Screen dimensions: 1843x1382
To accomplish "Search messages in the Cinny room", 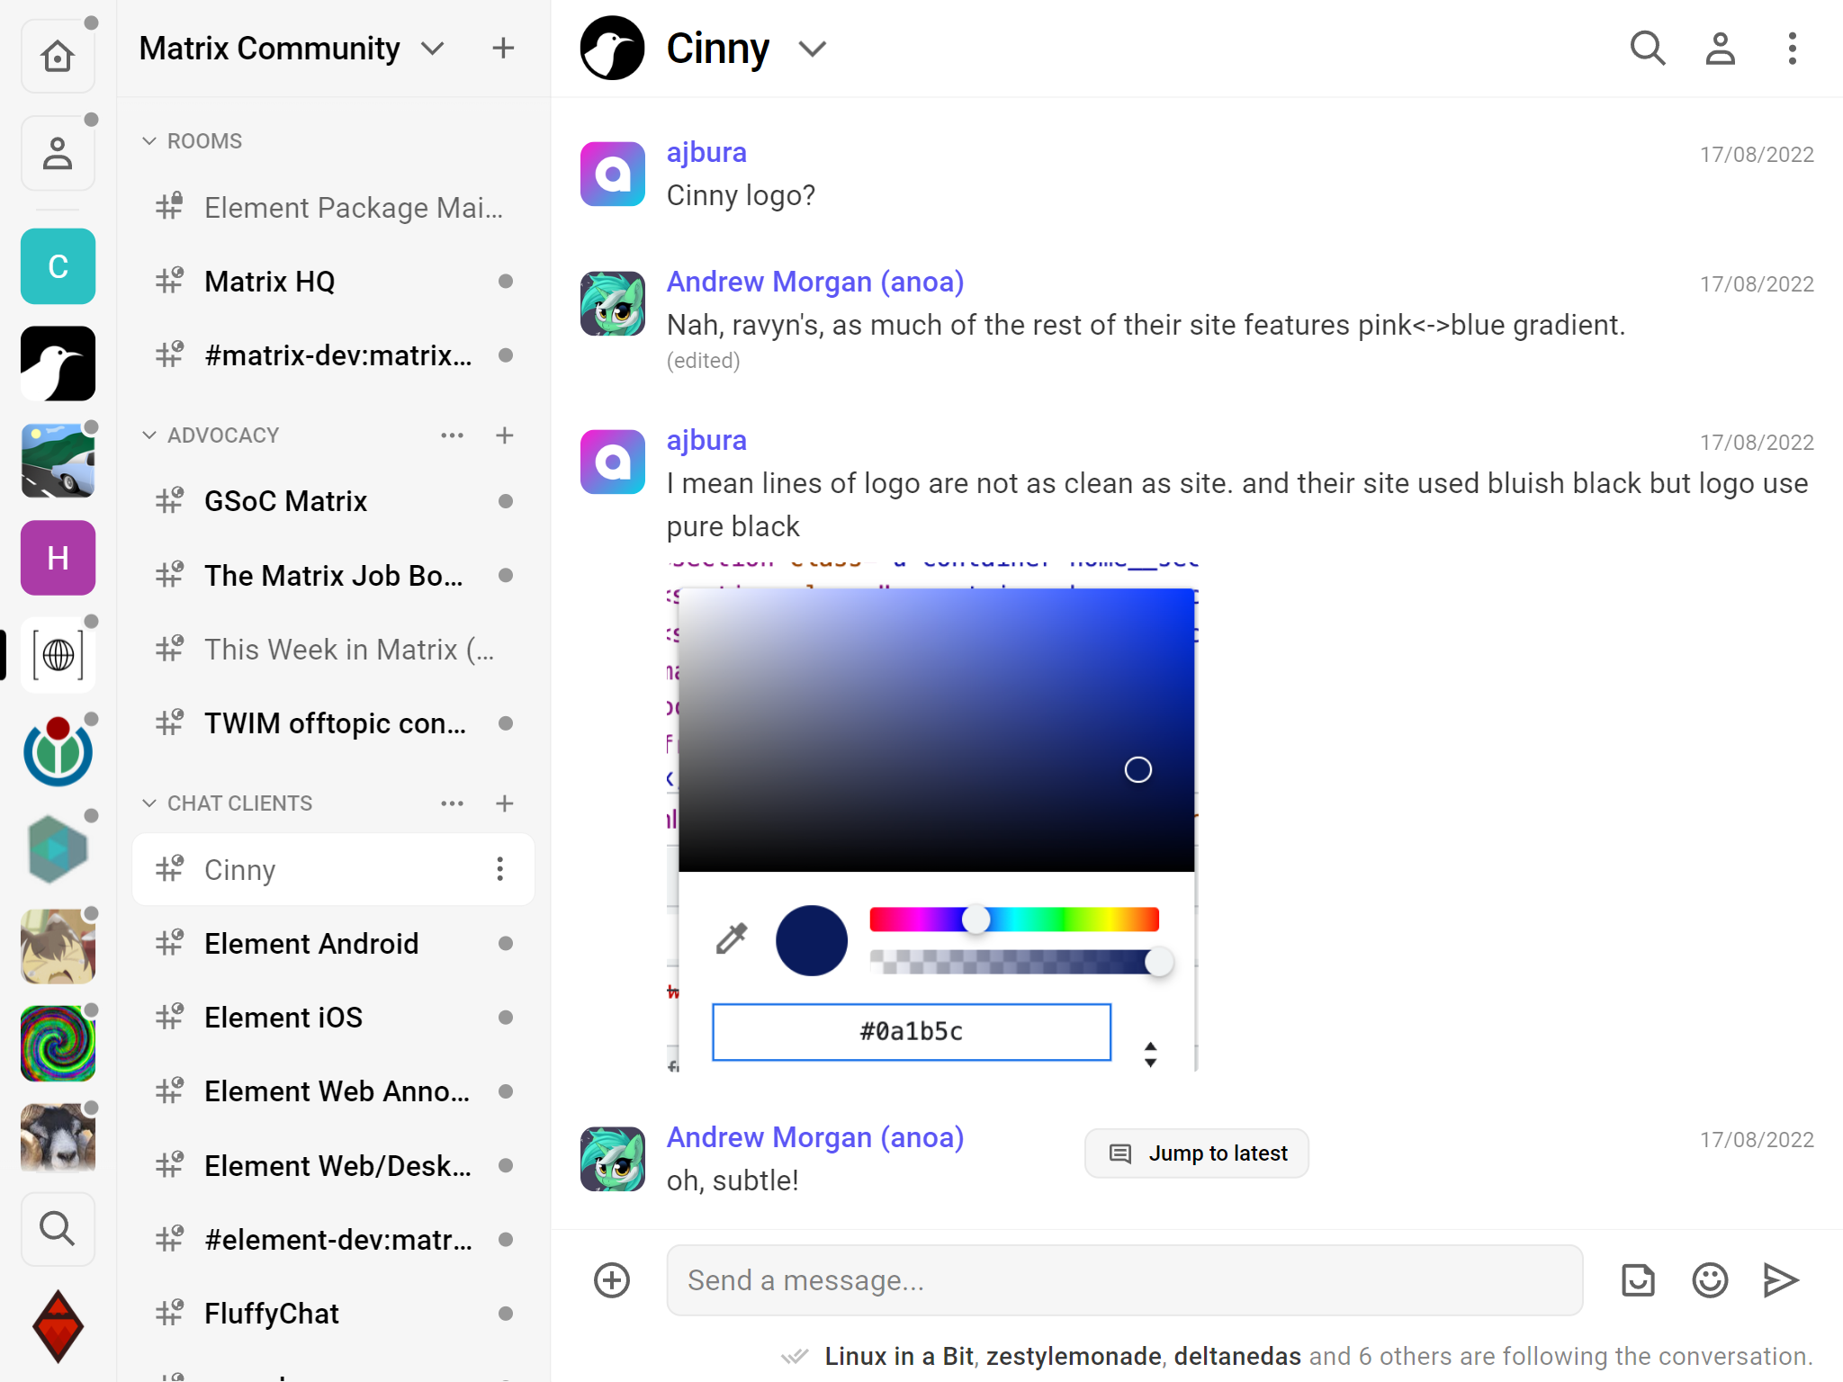I will [x=1647, y=48].
